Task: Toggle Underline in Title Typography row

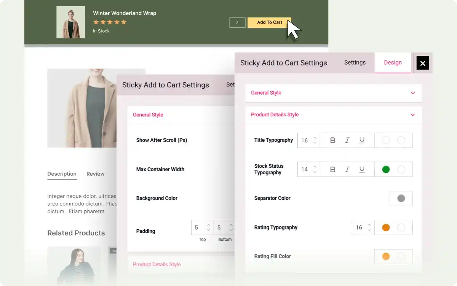Action: click(x=362, y=140)
